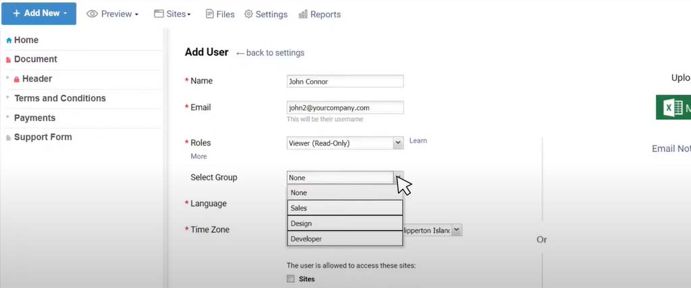
Task: Select Terms and Conditions in the sidebar
Action: [x=60, y=98]
